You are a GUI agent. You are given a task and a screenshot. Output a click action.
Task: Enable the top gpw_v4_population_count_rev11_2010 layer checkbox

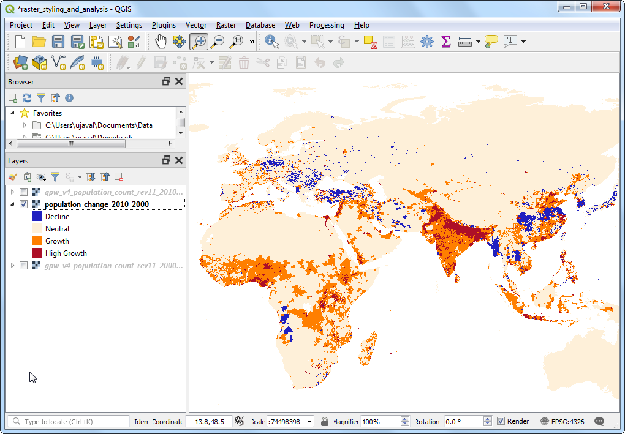24,192
